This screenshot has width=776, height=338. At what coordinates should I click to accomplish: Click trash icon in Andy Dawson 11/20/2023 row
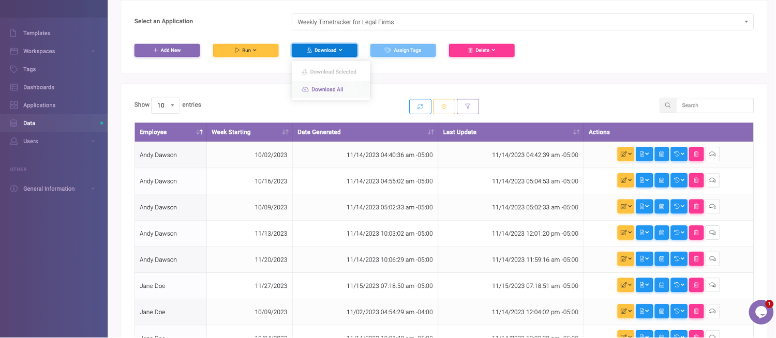click(696, 259)
